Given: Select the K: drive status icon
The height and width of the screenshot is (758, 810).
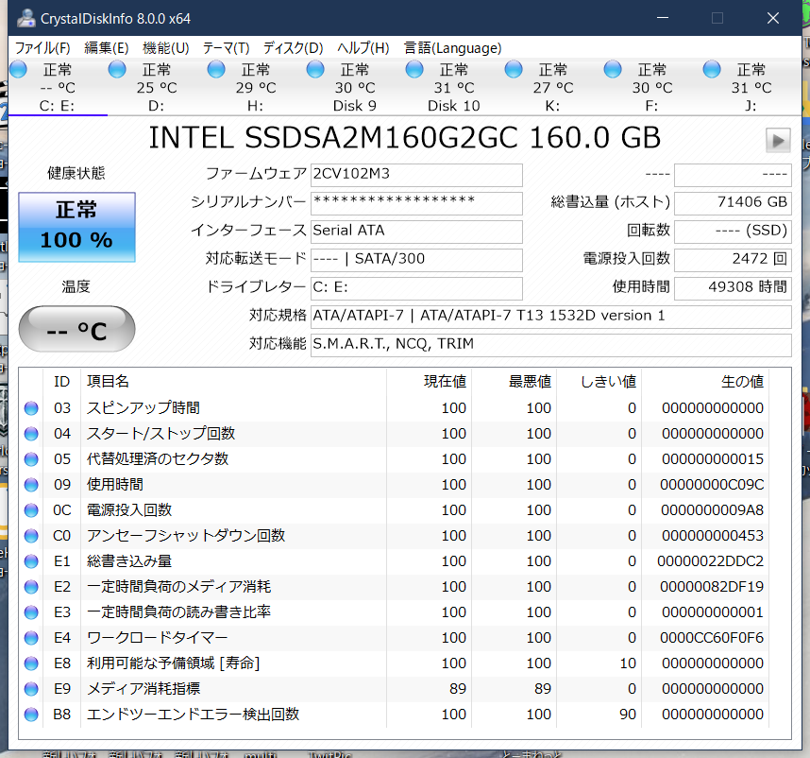Looking at the screenshot, I should [x=514, y=70].
